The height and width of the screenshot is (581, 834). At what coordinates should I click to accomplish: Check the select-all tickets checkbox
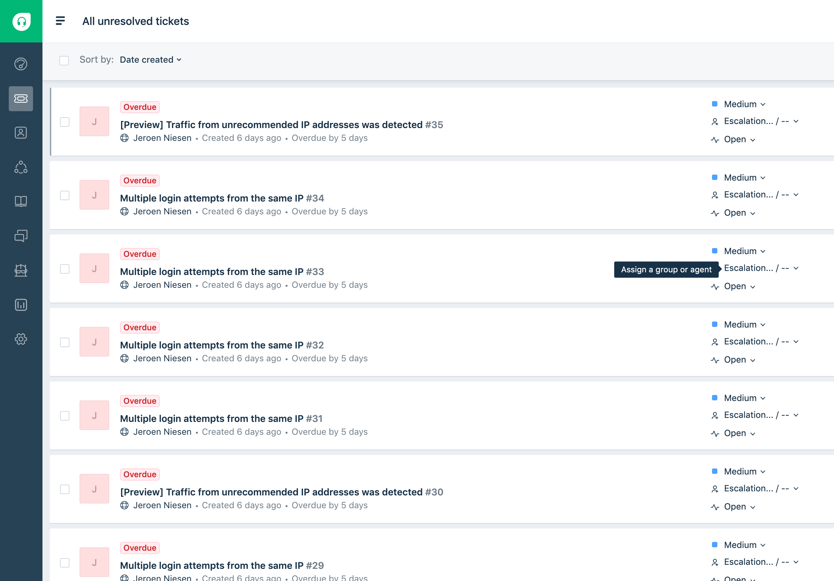pos(64,61)
